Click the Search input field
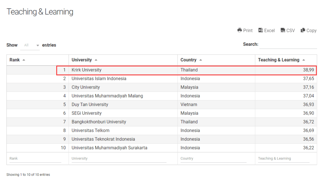The height and width of the screenshot is (180, 323). (x=288, y=45)
